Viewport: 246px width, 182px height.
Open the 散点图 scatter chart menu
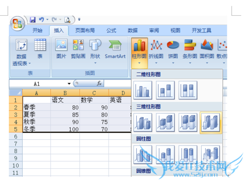[222, 52]
